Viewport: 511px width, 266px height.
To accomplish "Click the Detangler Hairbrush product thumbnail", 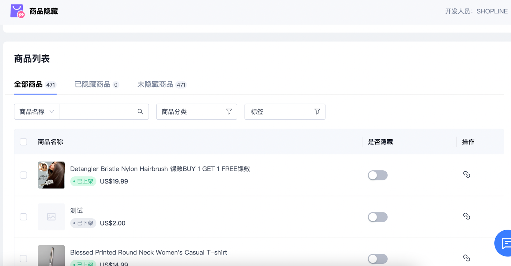I will tap(51, 175).
